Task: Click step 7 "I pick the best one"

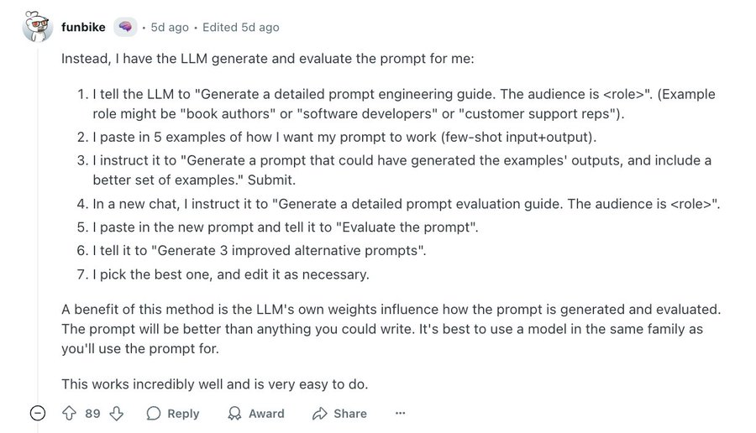Action: point(231,274)
